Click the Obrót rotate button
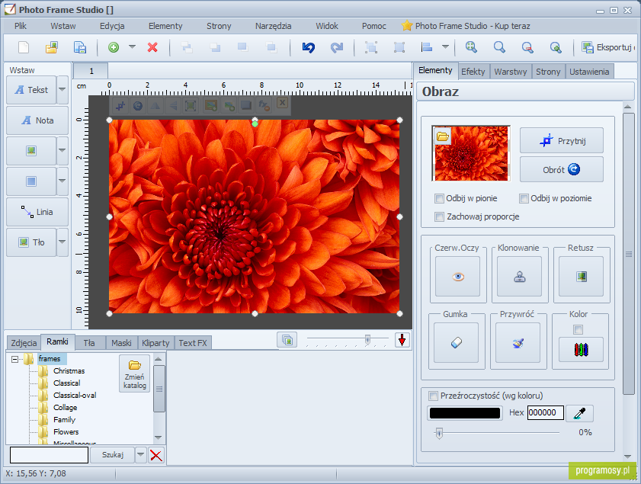Image resolution: width=641 pixels, height=484 pixels. (x=562, y=170)
